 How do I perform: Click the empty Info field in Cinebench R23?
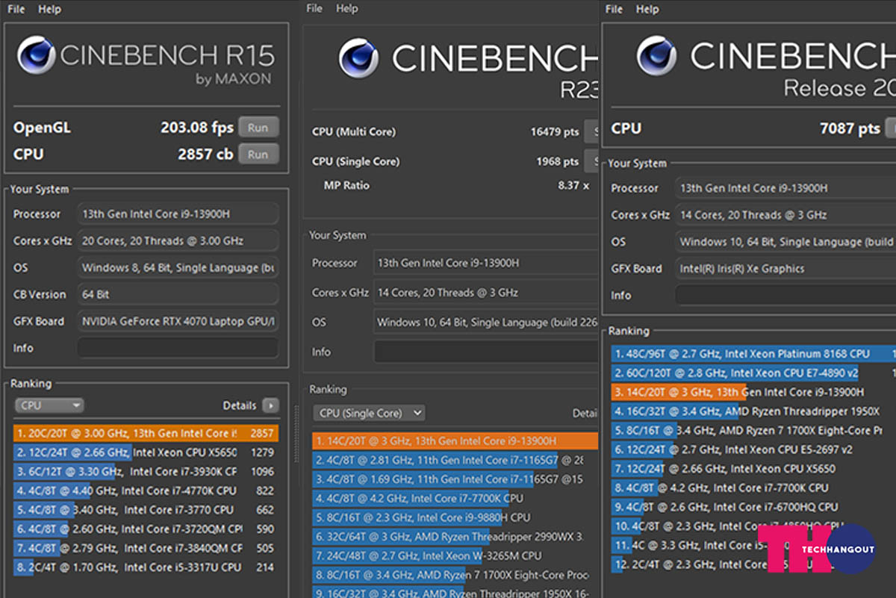coord(486,352)
